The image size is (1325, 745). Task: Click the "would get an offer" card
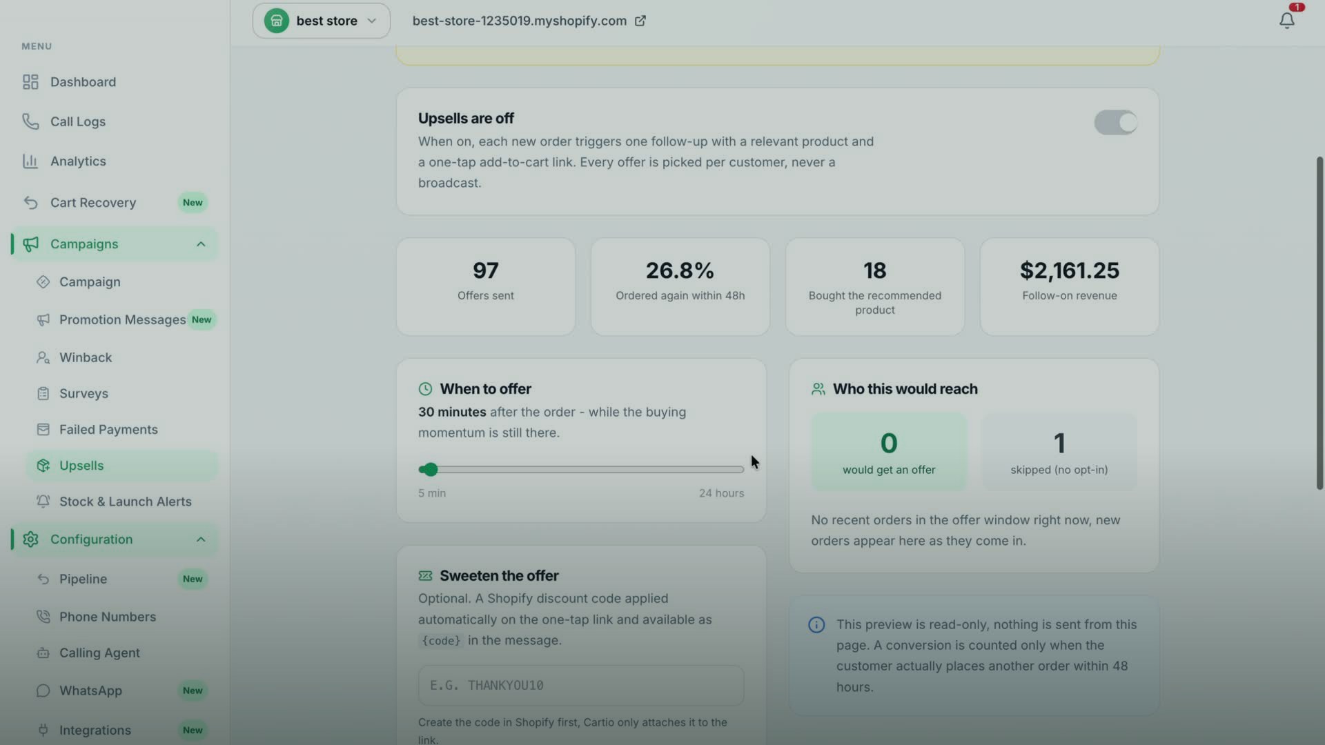pyautogui.click(x=889, y=453)
